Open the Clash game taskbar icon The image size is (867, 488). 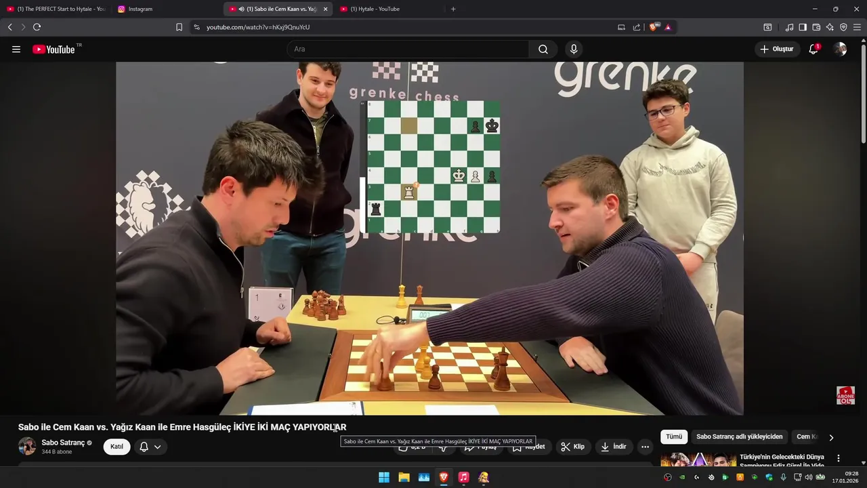(484, 477)
